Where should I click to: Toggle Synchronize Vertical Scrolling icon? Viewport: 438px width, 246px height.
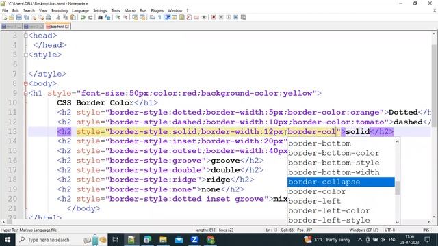point(136,17)
